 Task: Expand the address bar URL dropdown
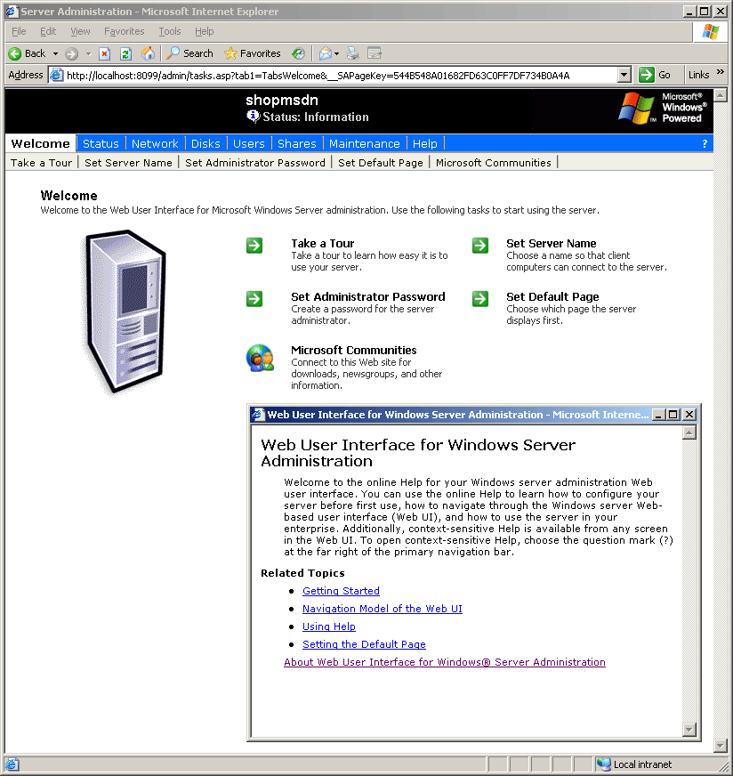[624, 76]
